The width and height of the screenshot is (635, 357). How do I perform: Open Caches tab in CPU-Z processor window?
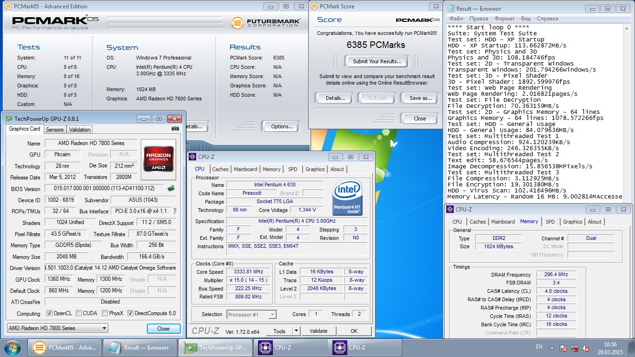220,169
